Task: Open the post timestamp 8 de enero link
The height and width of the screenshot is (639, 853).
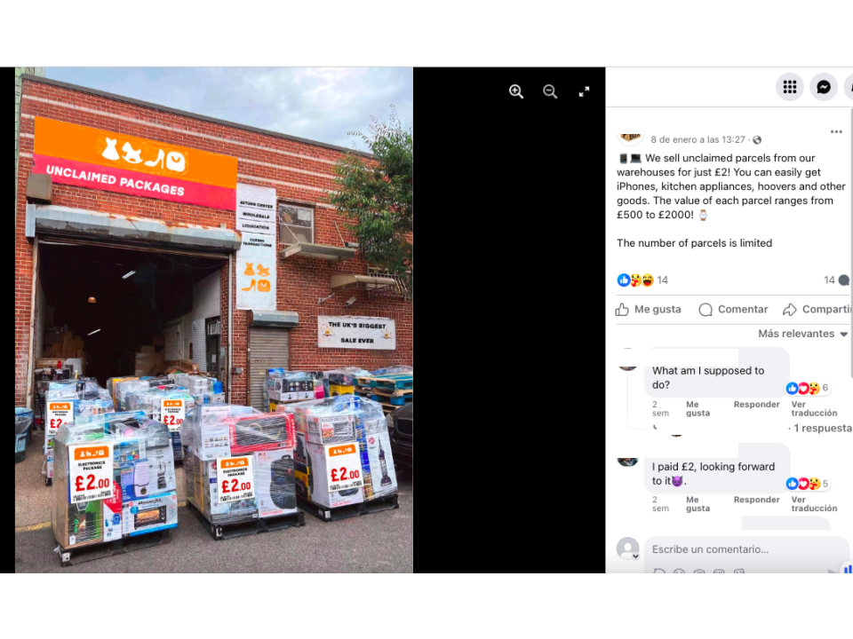Action: click(698, 139)
